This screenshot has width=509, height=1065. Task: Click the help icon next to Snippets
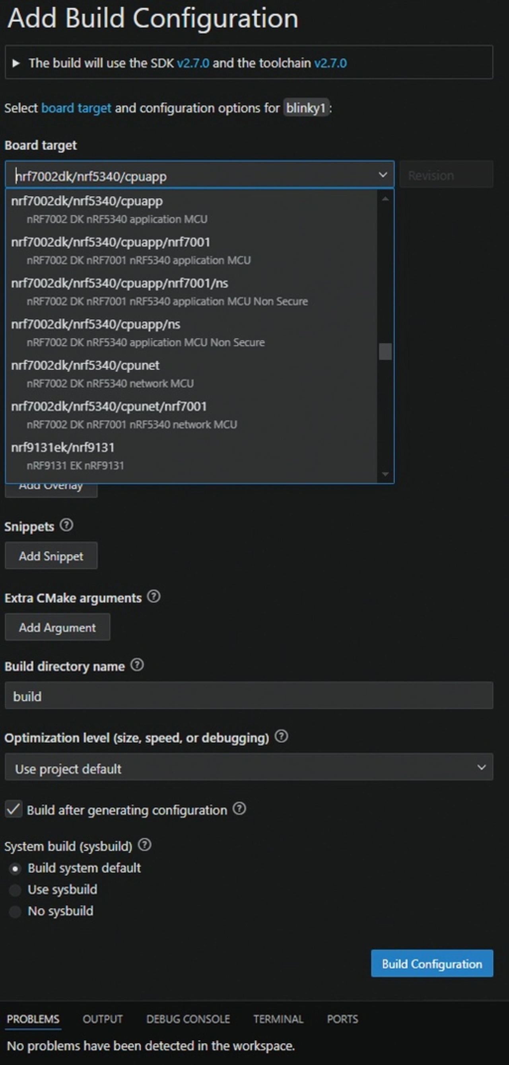pos(66,525)
